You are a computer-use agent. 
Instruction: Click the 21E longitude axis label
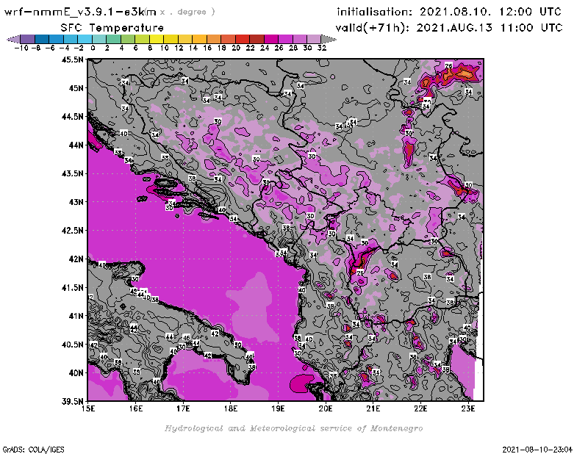point(373,408)
